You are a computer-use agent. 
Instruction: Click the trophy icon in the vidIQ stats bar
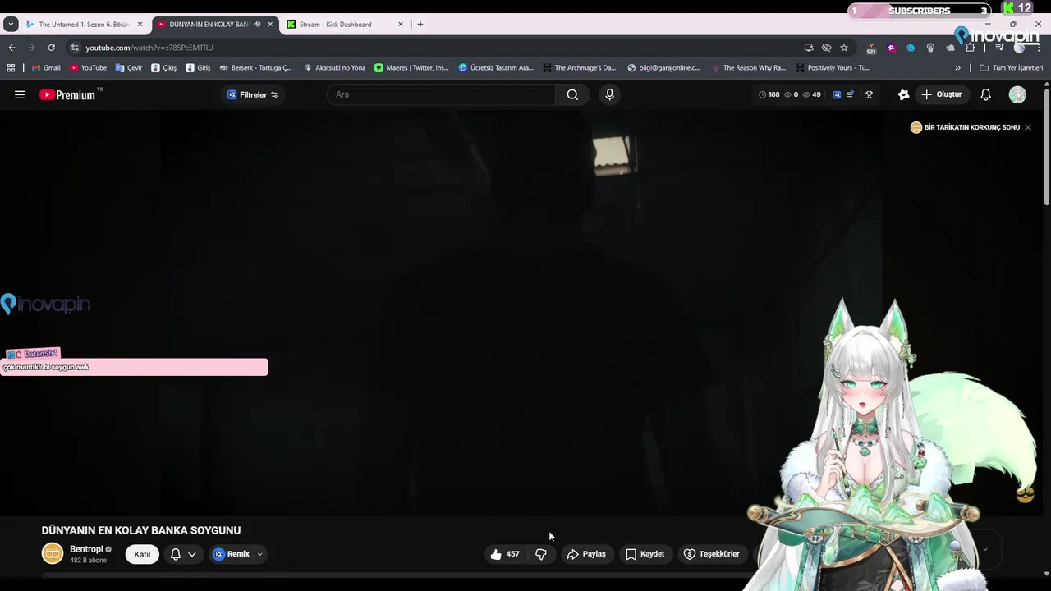coord(869,94)
